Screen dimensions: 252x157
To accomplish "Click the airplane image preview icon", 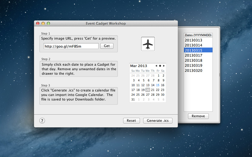I will click(x=148, y=44).
